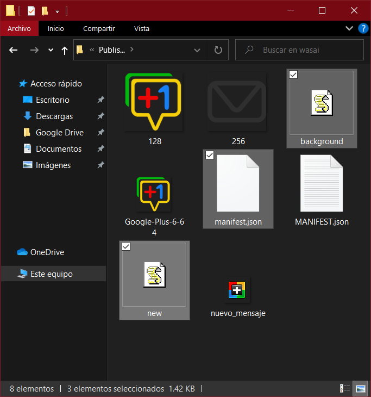The width and height of the screenshot is (371, 397).
Task: Open recent locations dropdown arrow
Action: pyautogui.click(x=51, y=50)
